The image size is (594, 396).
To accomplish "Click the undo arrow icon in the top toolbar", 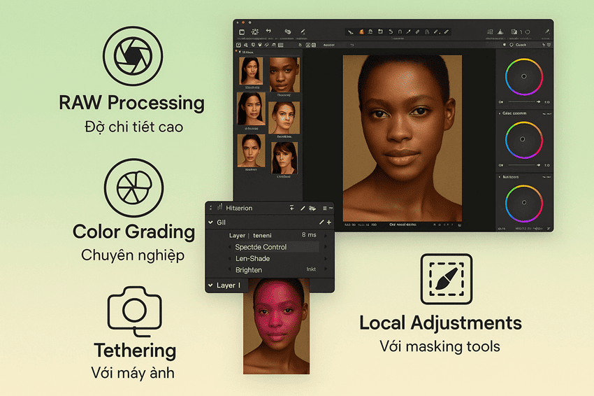I will pos(268,31).
